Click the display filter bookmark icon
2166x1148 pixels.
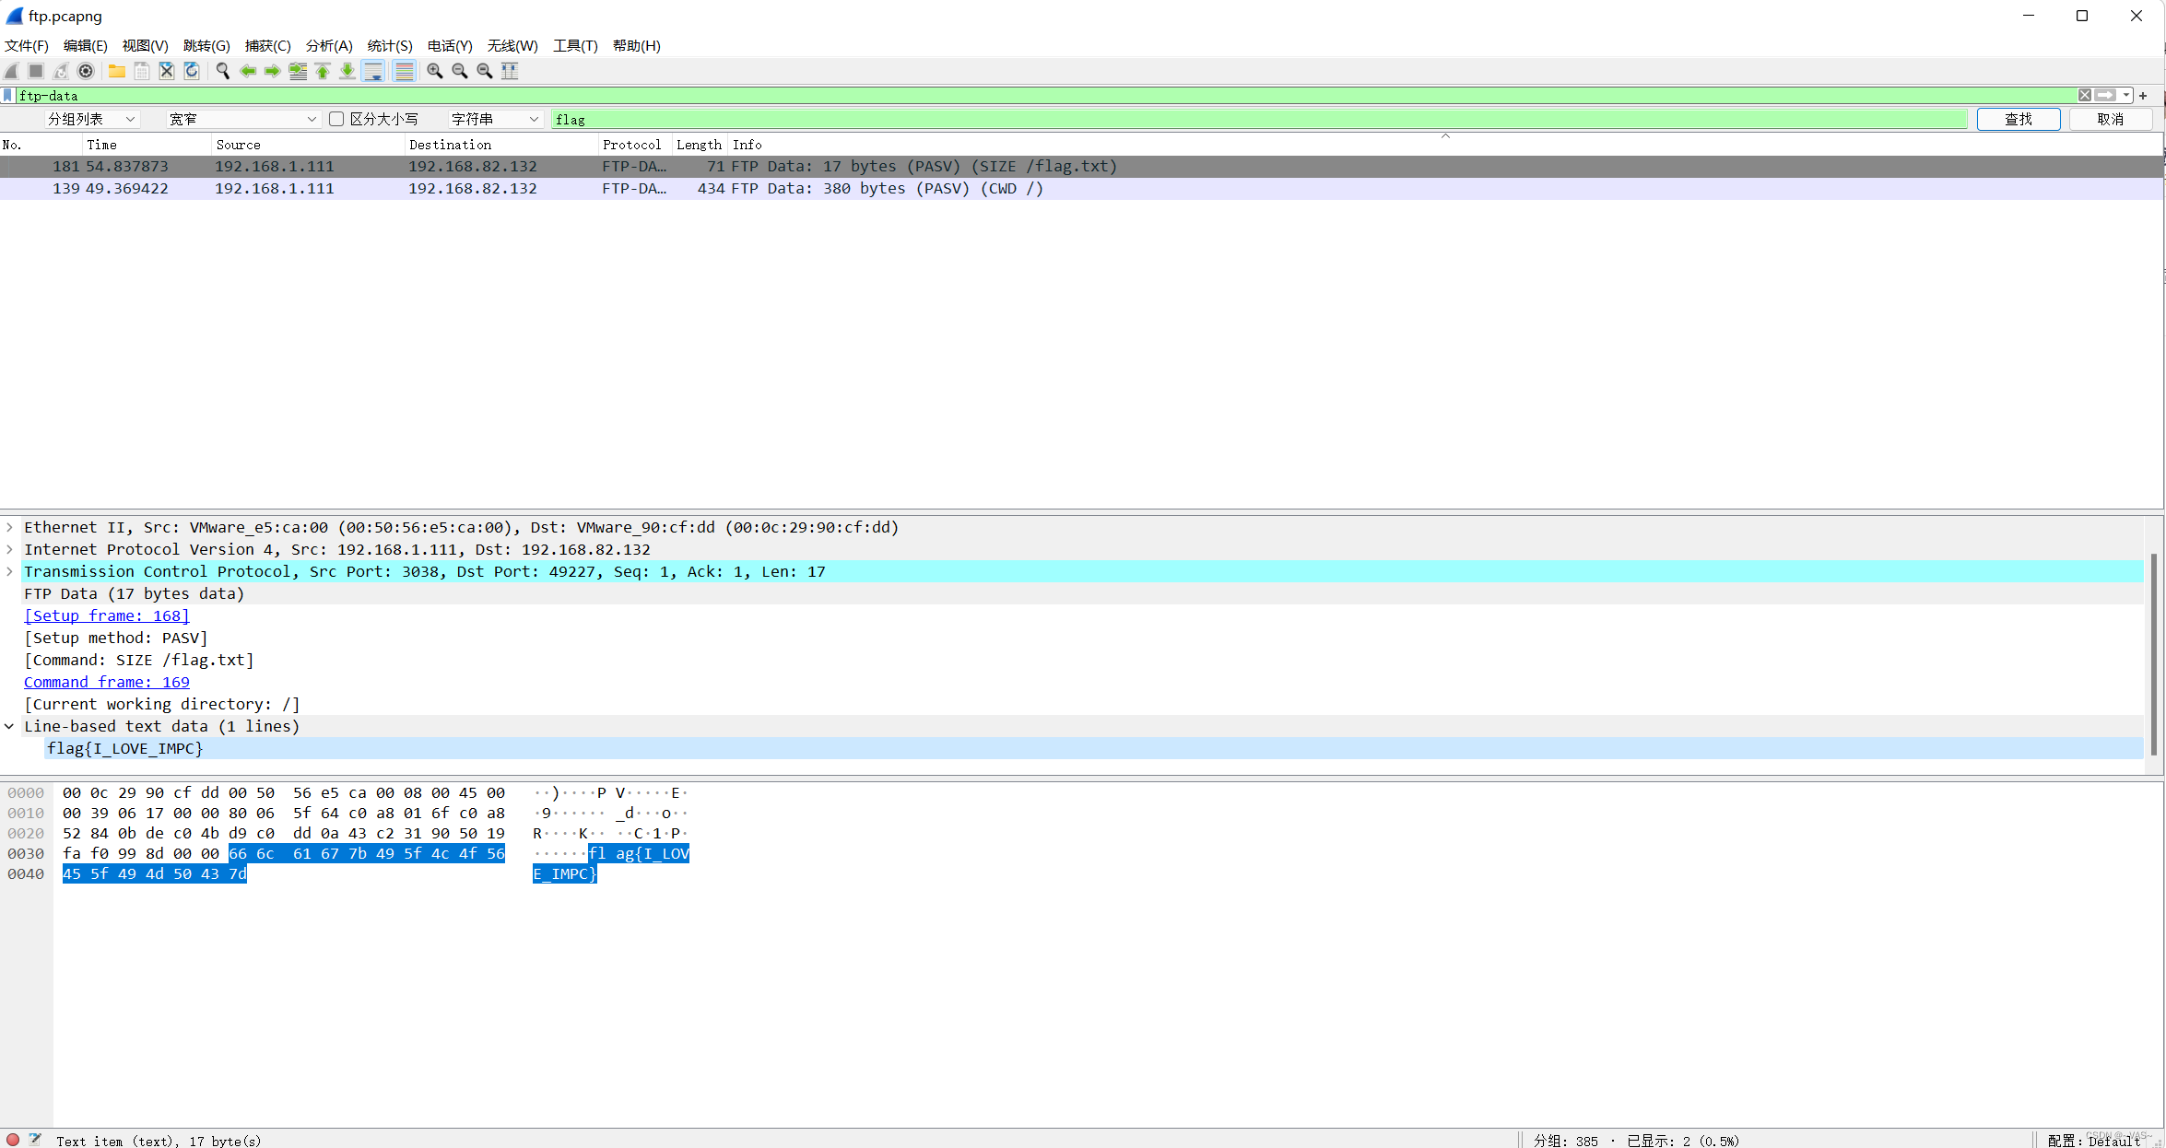(x=8, y=95)
